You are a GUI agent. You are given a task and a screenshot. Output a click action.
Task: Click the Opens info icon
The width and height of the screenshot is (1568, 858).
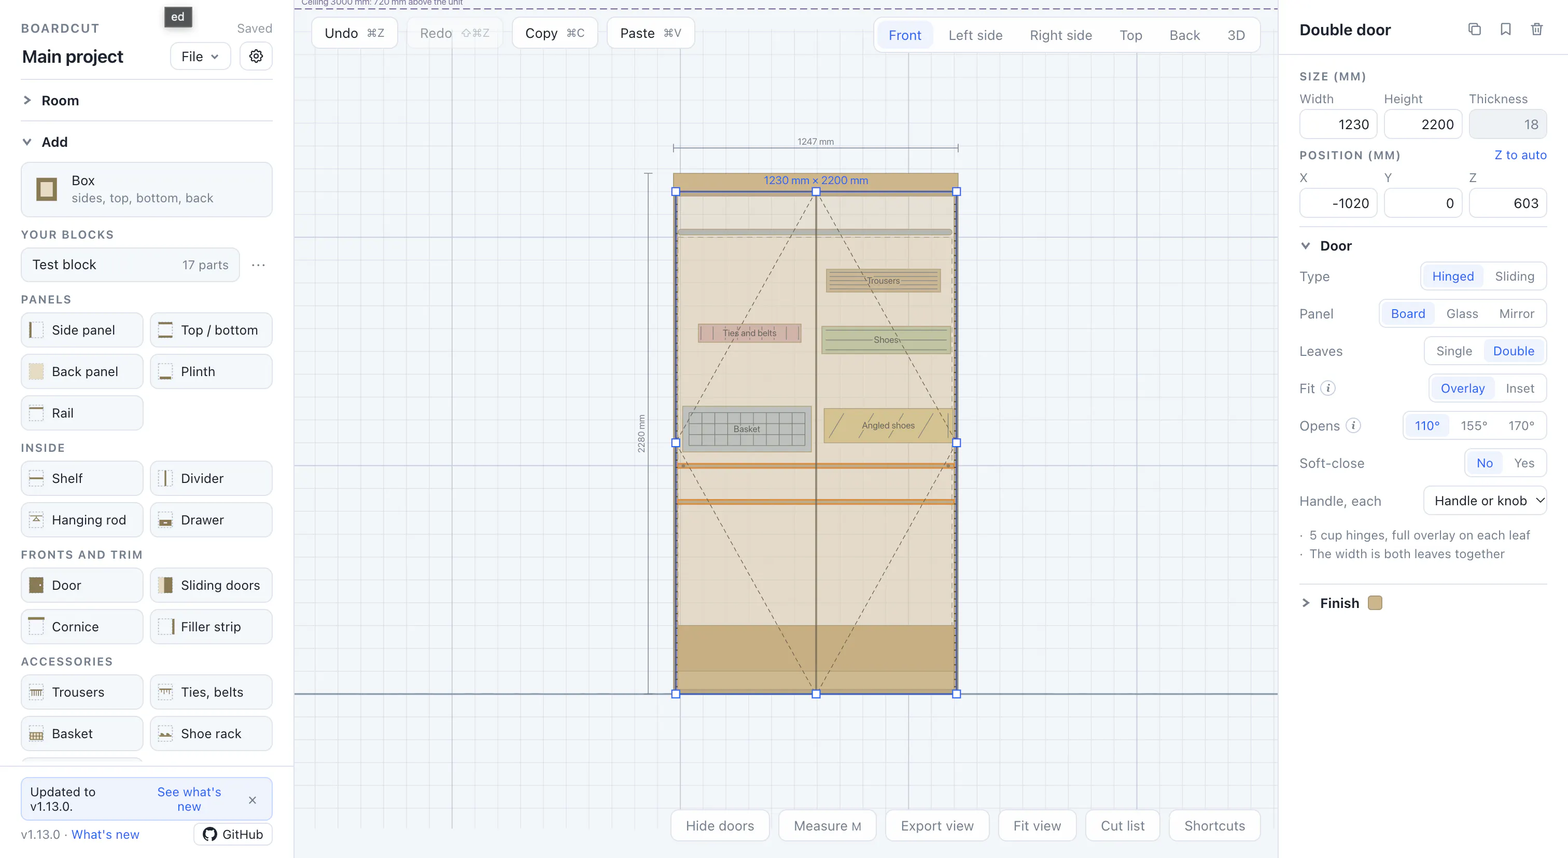tap(1353, 425)
